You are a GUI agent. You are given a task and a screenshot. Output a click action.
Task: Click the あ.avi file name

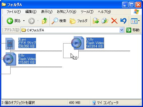22,39
